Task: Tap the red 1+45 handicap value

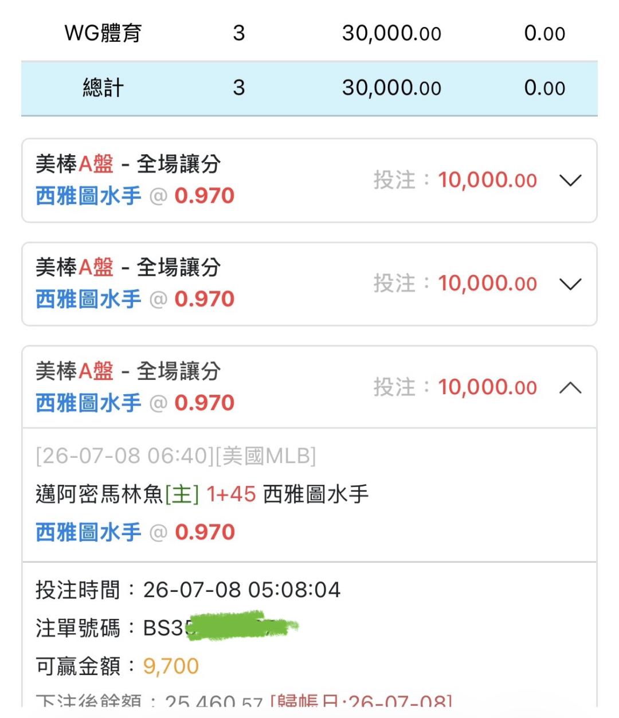Action: point(231,494)
